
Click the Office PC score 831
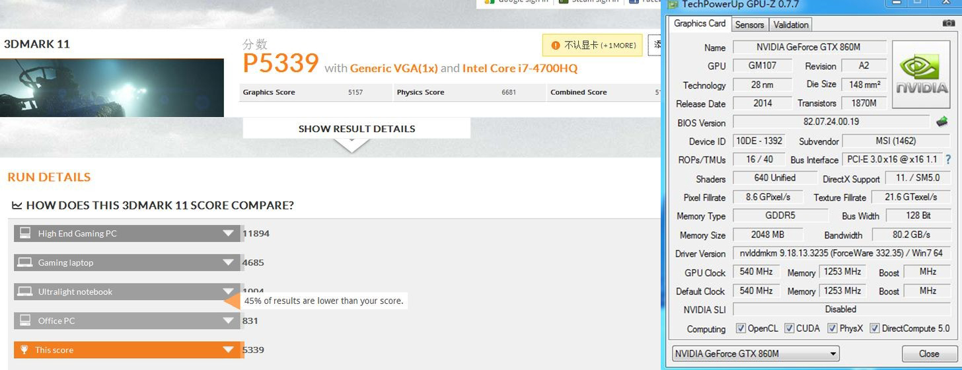250,320
